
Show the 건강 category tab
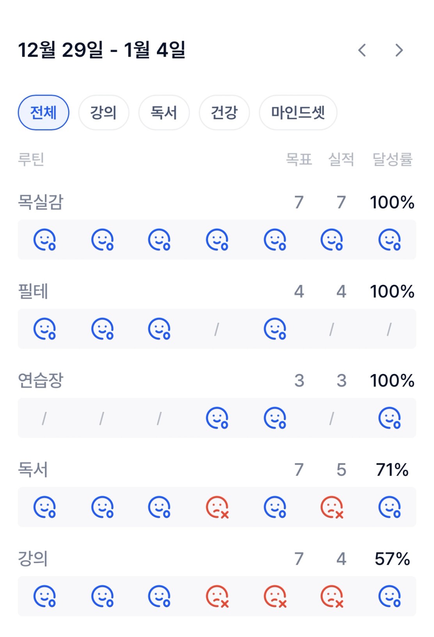pos(224,113)
